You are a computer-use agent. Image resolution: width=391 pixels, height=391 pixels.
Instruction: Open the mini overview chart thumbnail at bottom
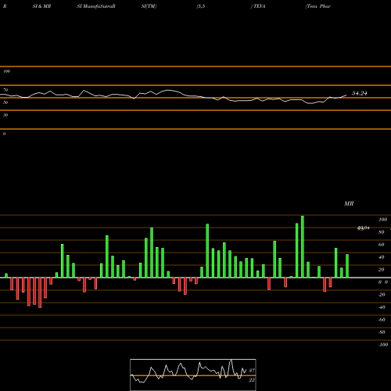(193, 375)
